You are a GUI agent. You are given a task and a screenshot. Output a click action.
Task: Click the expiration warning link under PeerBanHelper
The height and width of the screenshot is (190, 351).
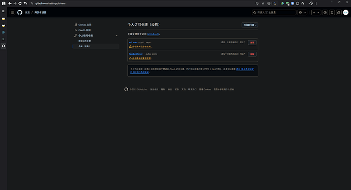pos(141,58)
